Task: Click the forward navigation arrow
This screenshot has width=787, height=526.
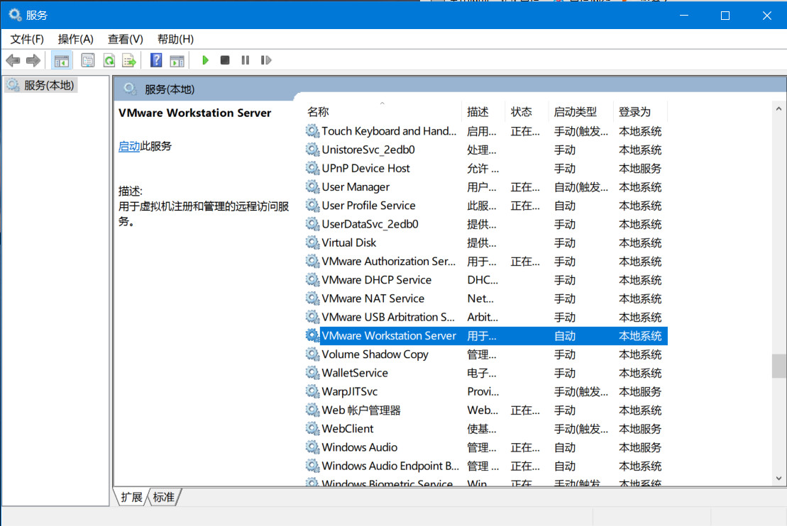Action: coord(33,60)
